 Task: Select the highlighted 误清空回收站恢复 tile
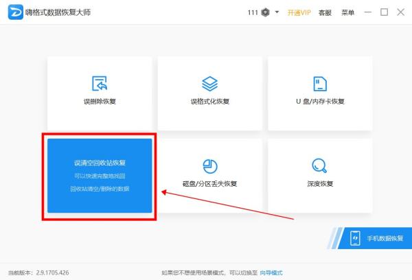pyautogui.click(x=100, y=176)
